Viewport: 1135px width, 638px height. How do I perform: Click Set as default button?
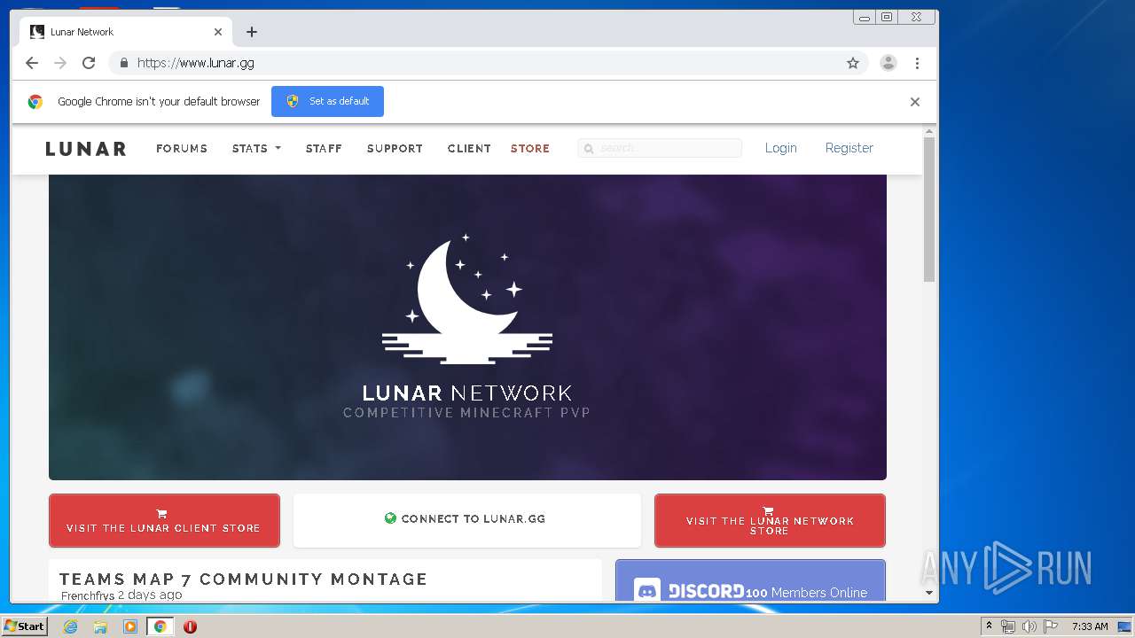tap(327, 101)
